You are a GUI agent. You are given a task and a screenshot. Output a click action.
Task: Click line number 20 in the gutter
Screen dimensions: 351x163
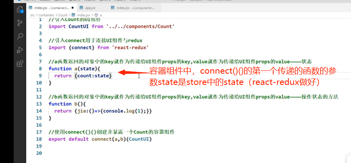tap(39, 153)
